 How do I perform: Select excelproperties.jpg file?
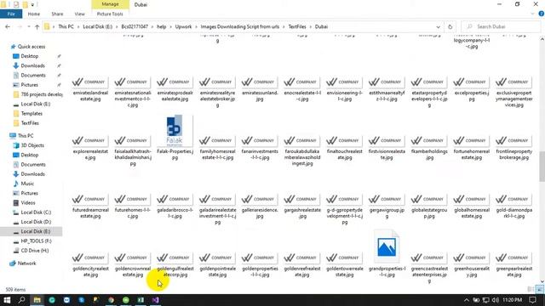(x=471, y=89)
